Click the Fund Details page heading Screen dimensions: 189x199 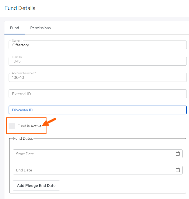point(20,8)
